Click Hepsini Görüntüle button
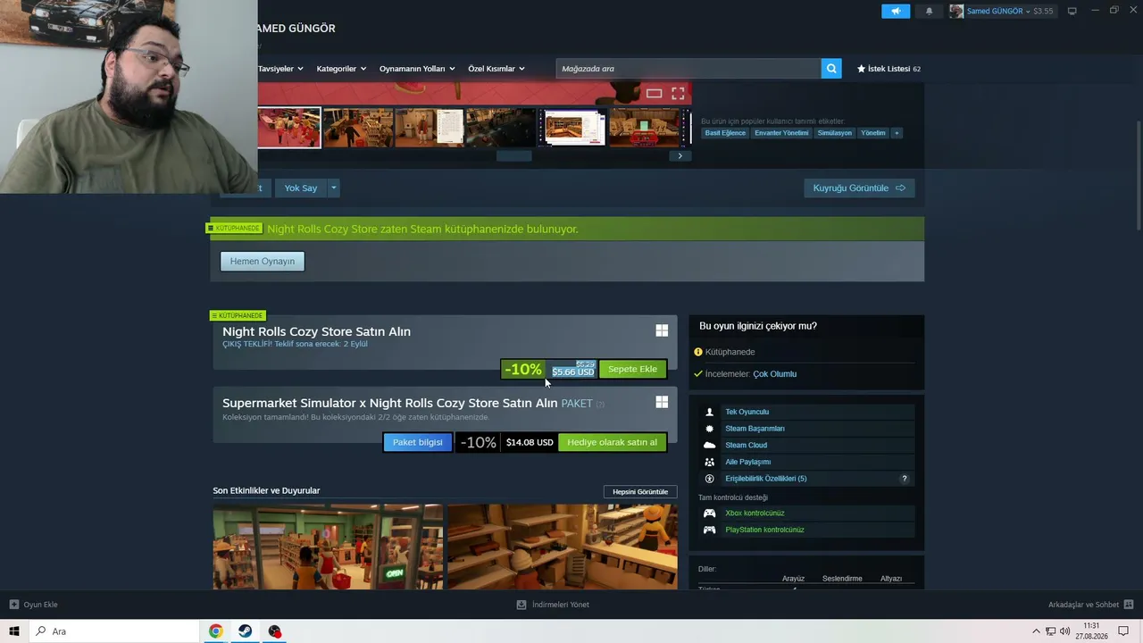The image size is (1143, 643). pyautogui.click(x=640, y=492)
